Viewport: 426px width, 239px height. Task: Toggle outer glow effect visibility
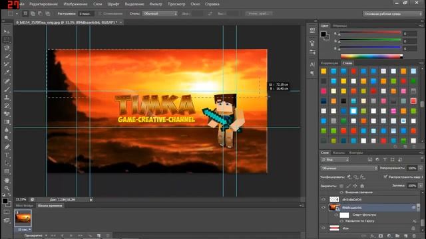coord(341,193)
